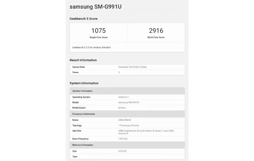
Task: Click the Operating System row label
Action: (81, 97)
